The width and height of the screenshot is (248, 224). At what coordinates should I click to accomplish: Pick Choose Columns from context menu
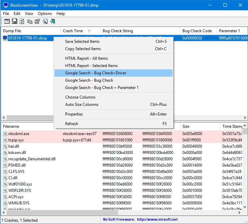click(80, 97)
